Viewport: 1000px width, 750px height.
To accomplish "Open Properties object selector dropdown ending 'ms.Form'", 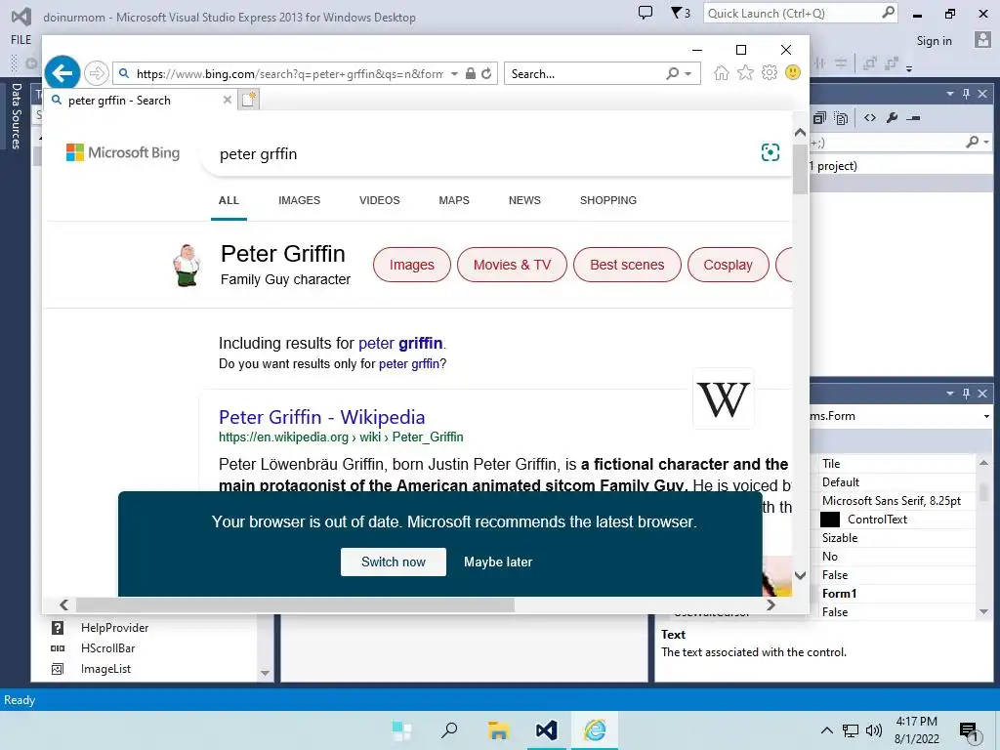I will [x=986, y=416].
